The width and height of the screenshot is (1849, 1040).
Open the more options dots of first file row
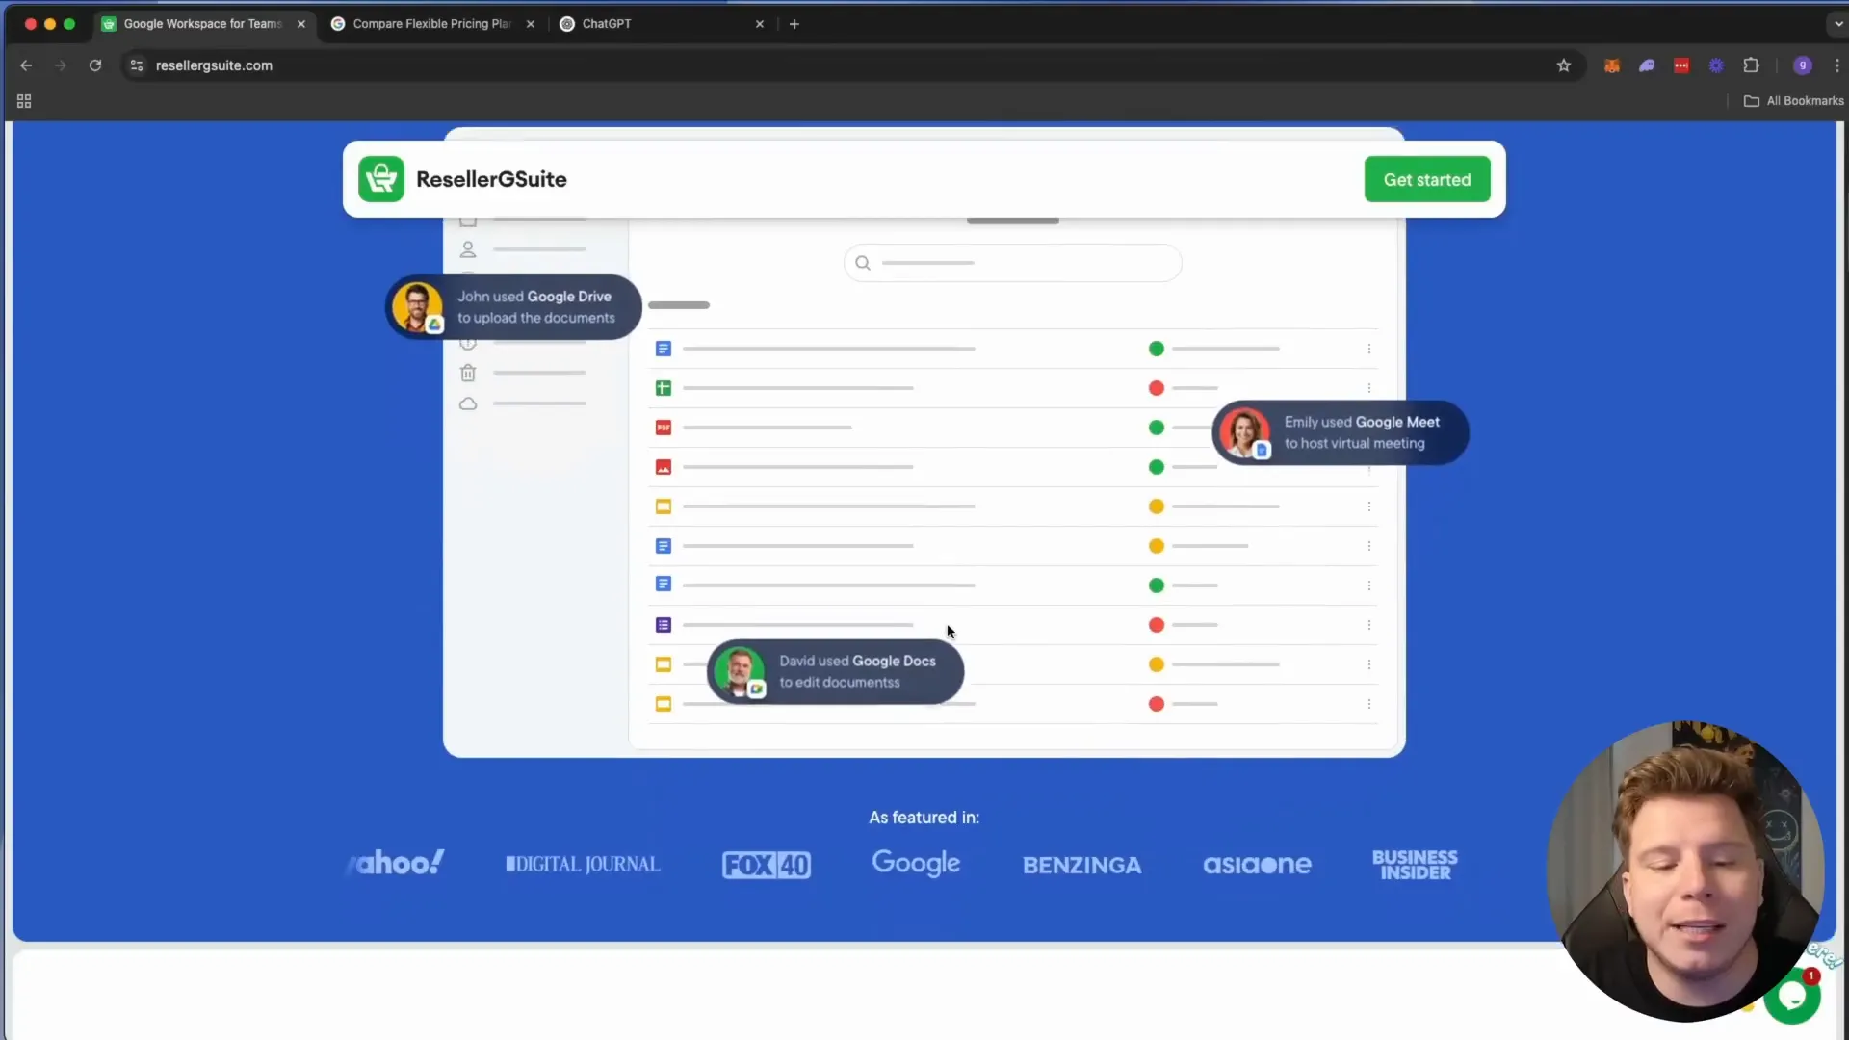coord(1369,349)
